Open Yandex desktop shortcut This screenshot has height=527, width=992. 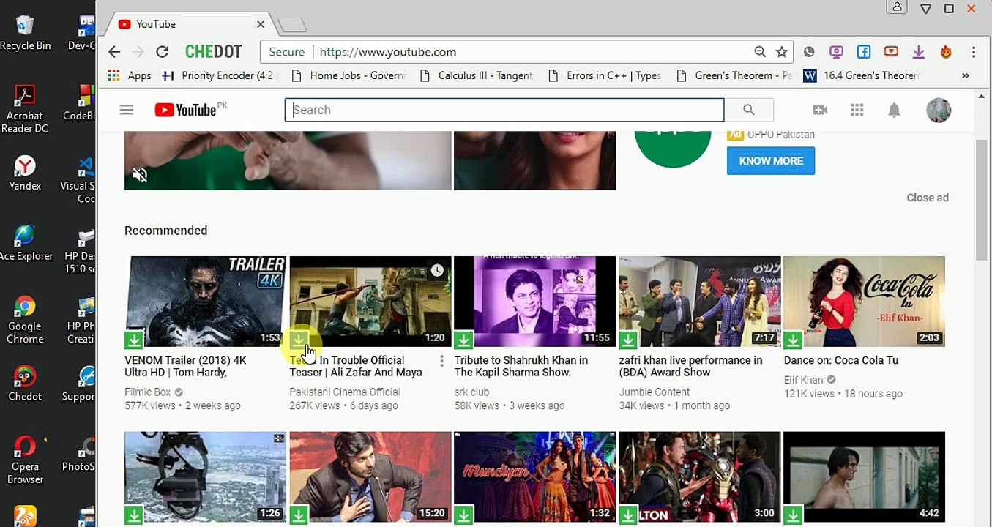coord(25,173)
